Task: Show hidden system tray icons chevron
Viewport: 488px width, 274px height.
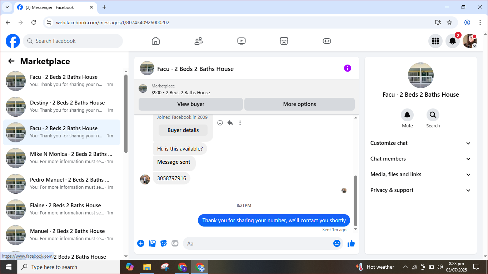Action: (x=405, y=267)
